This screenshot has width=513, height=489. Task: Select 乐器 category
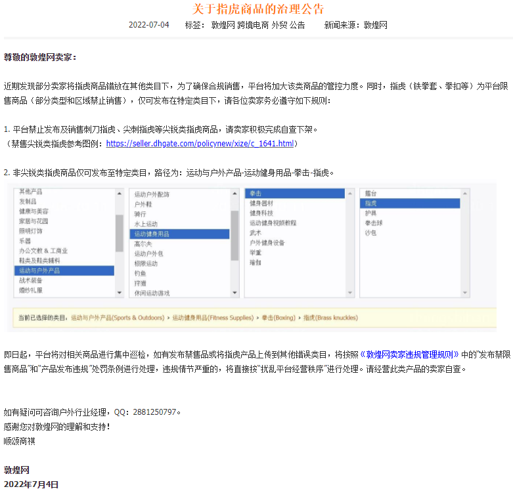pos(25,241)
